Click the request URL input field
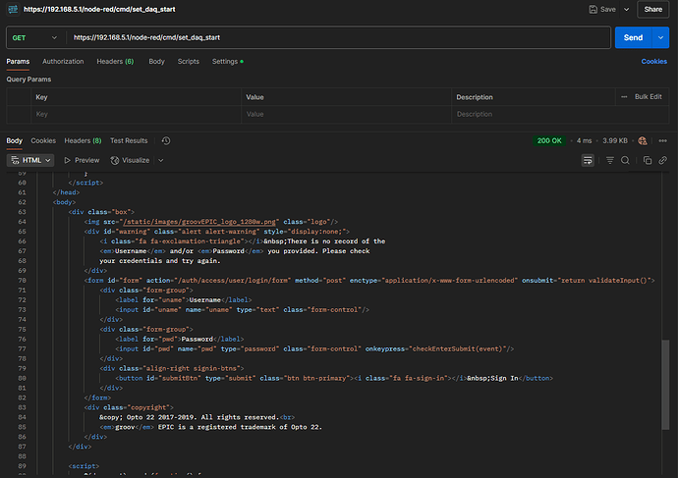The width and height of the screenshot is (678, 478). (x=338, y=37)
